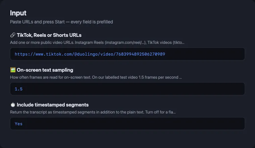This screenshot has height=148, width=255.
Task: Click the stopwatch icon beside Include timestamped segments
Action: click(13, 105)
